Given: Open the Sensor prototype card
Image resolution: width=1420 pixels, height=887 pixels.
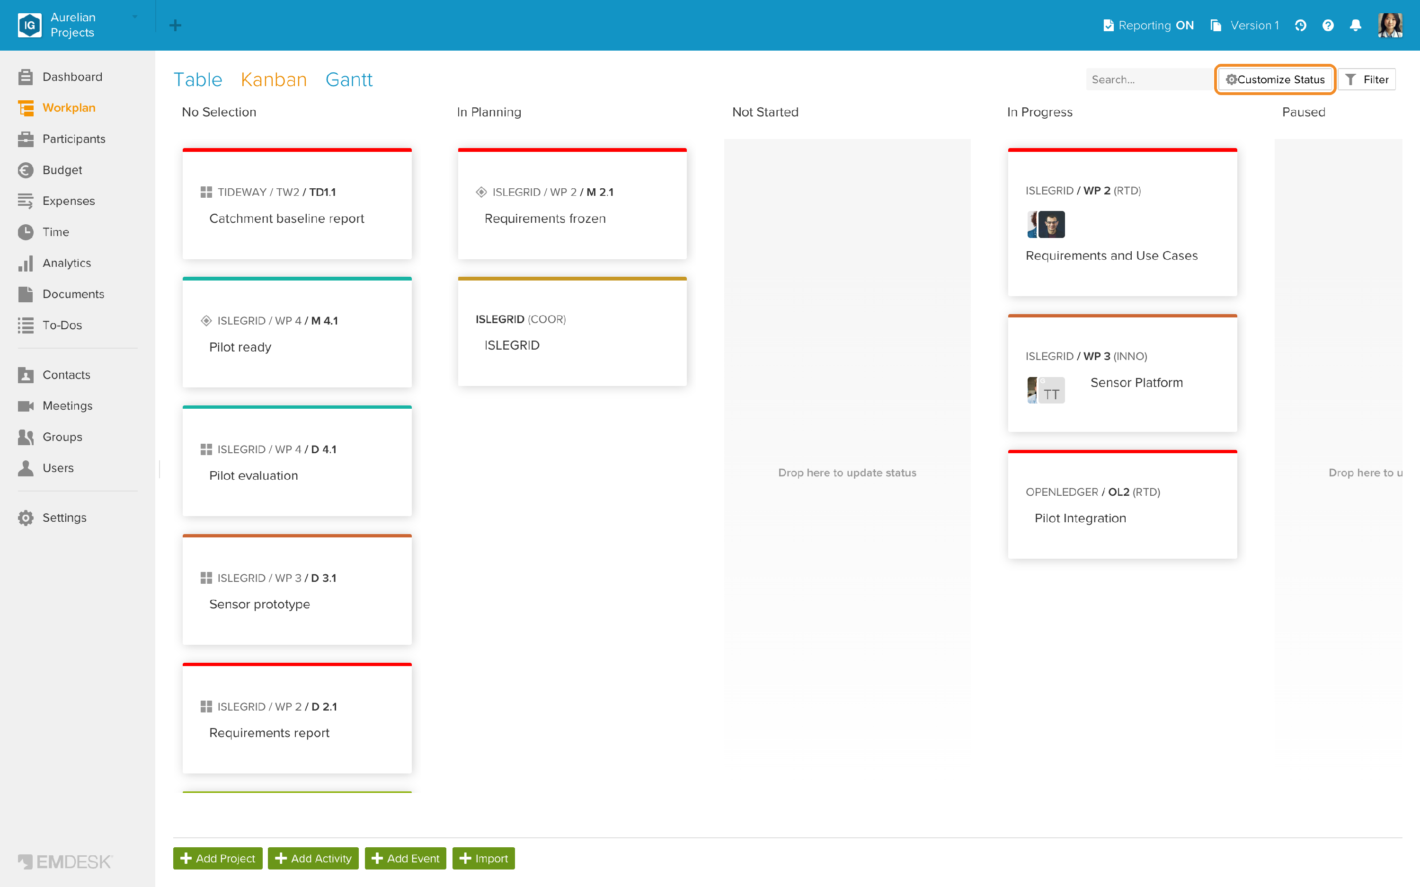Looking at the screenshot, I should tap(297, 590).
